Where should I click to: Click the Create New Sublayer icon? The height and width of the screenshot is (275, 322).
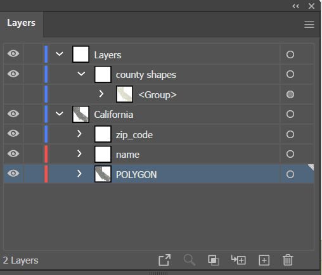click(x=238, y=260)
